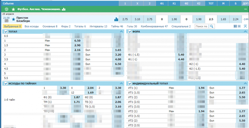Collapse the ТОТАЛ panel

pos(121,32)
